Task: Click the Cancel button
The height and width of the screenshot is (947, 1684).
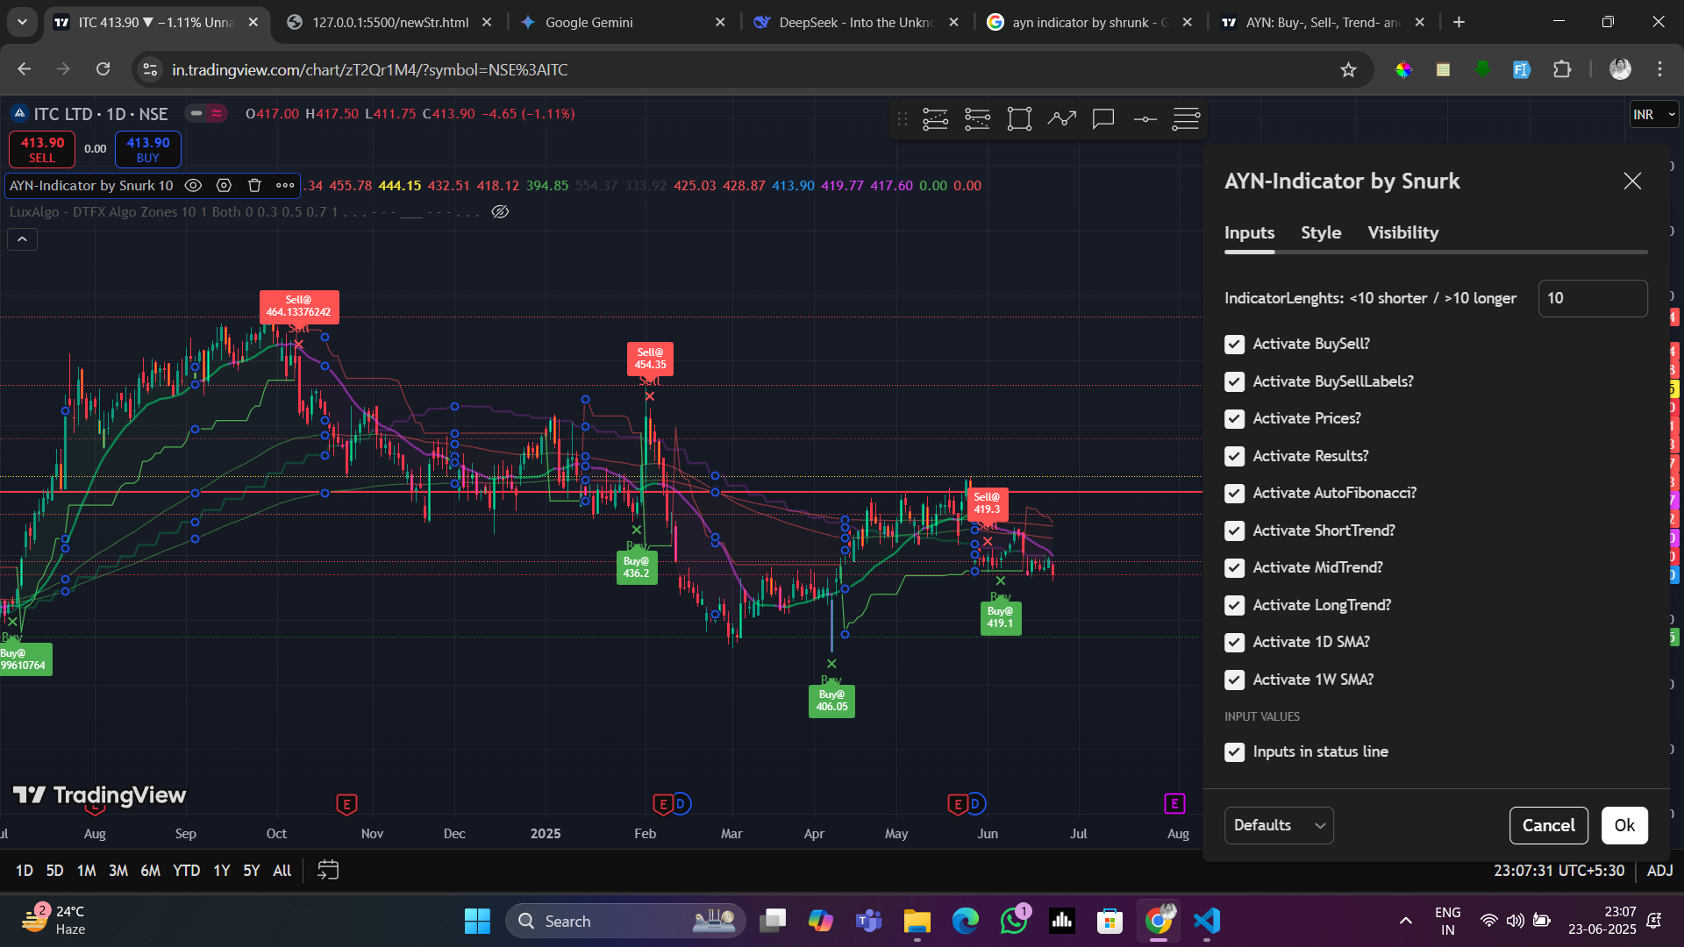Action: coord(1548,825)
